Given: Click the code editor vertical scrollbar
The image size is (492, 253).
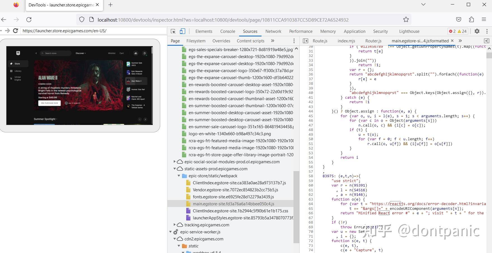Looking at the screenshot, I should click(489, 55).
